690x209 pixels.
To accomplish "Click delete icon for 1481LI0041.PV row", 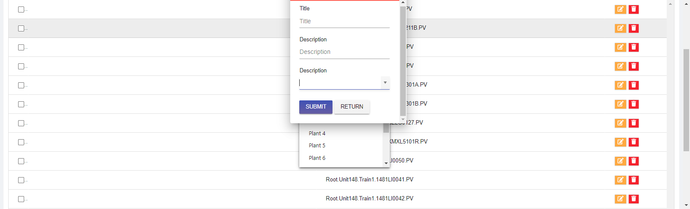I will [x=634, y=180].
